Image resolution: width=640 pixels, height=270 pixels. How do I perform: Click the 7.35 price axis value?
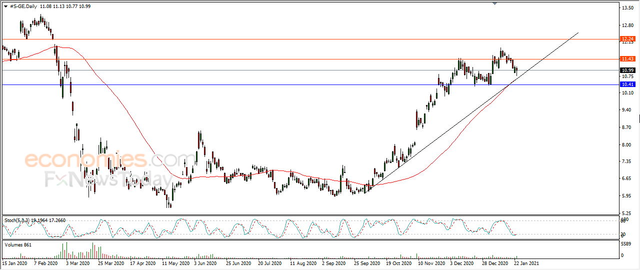click(626, 161)
